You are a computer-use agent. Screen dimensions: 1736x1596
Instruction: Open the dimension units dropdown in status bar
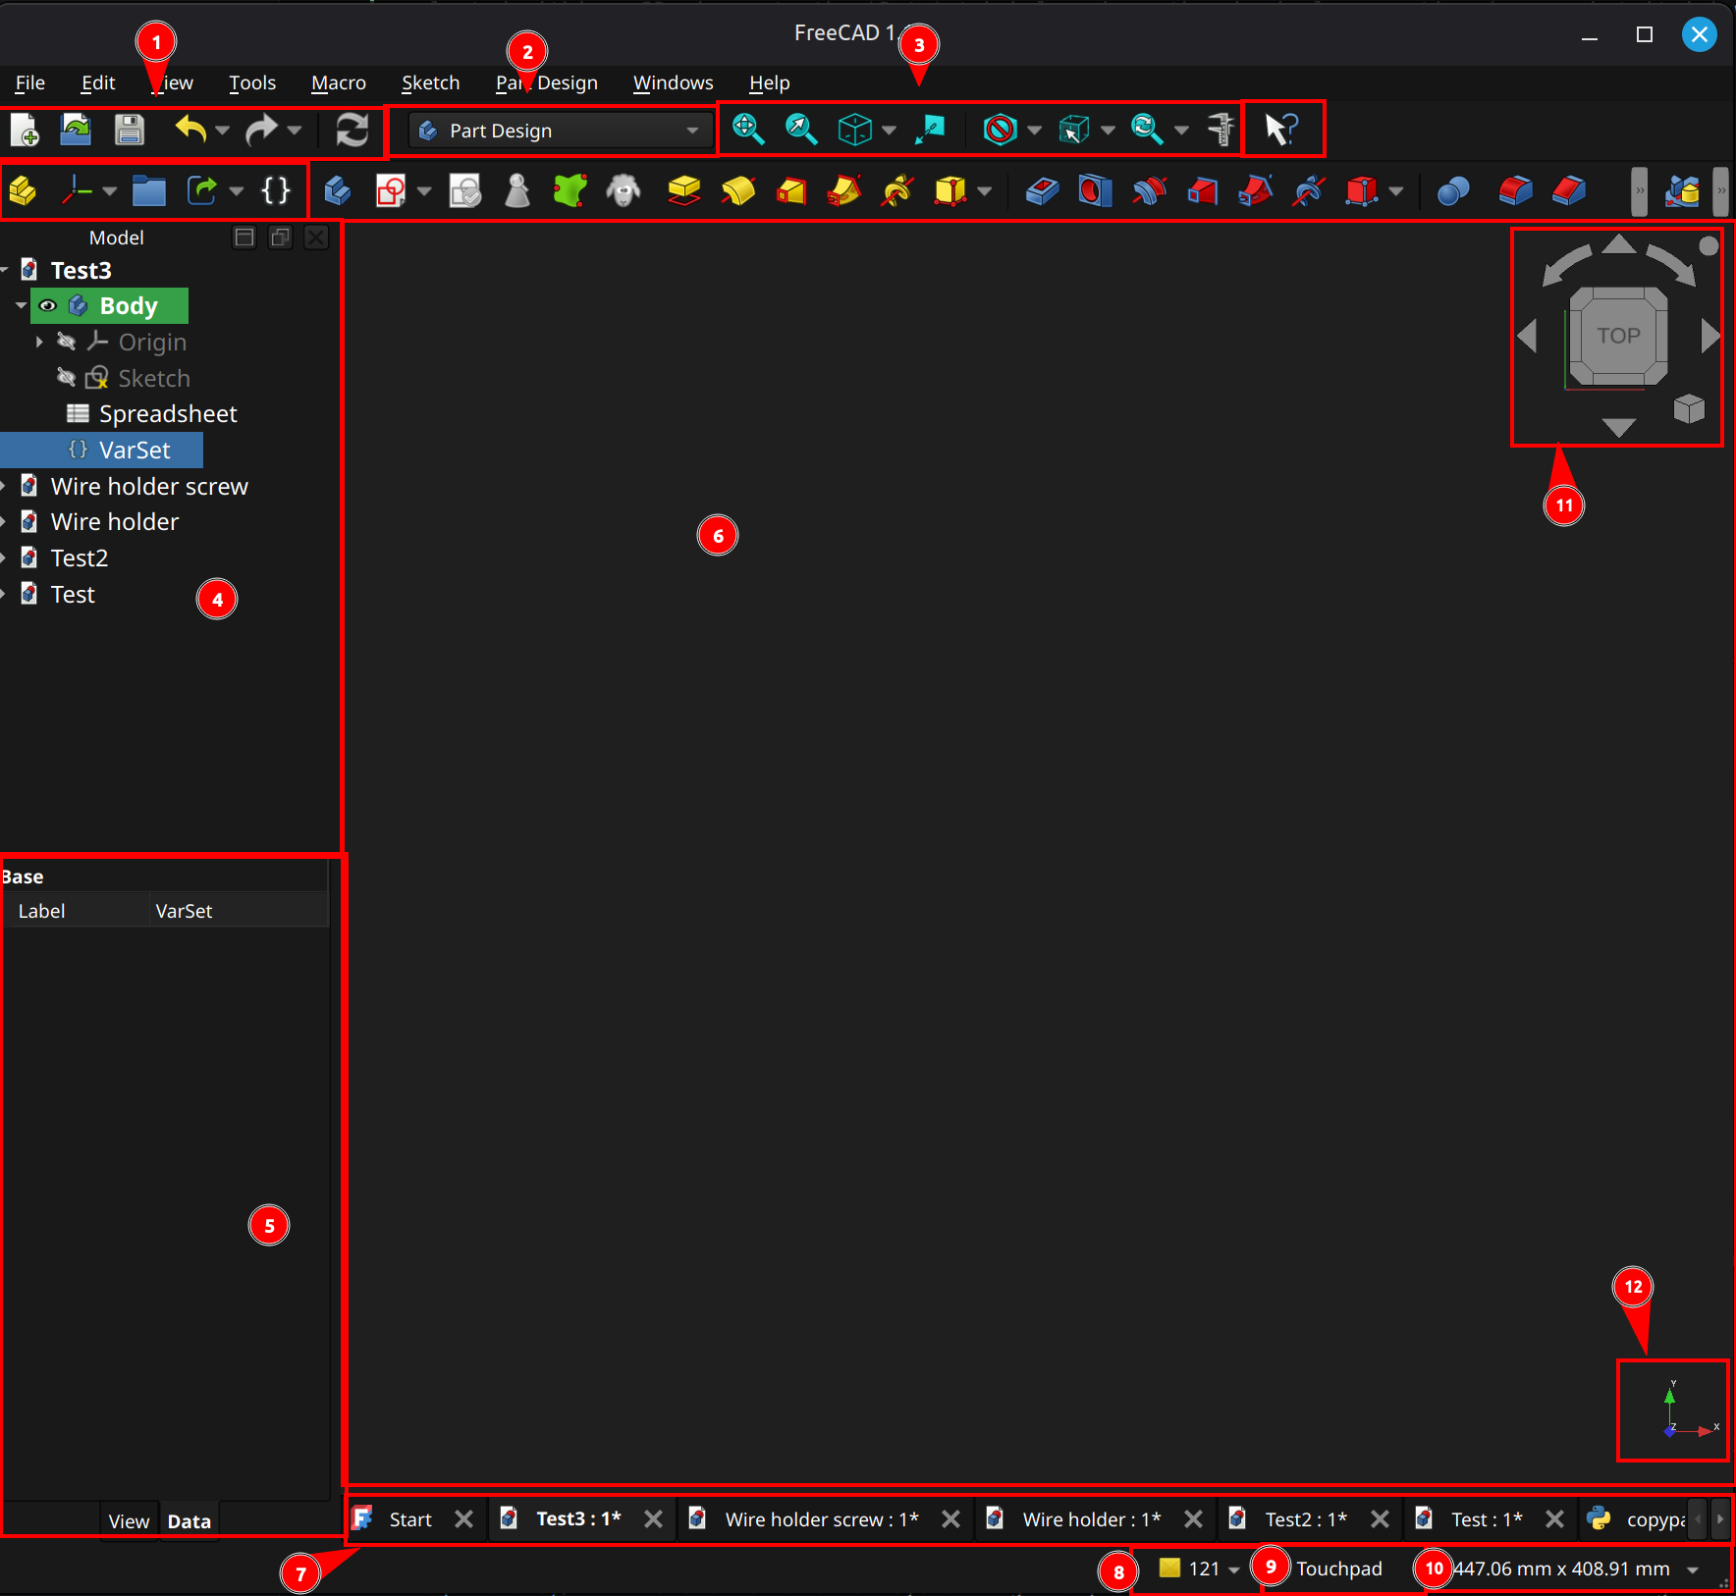tap(1693, 1569)
